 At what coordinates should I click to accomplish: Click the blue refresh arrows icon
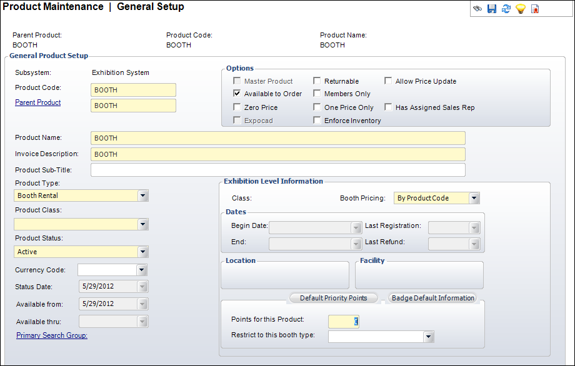(506, 9)
